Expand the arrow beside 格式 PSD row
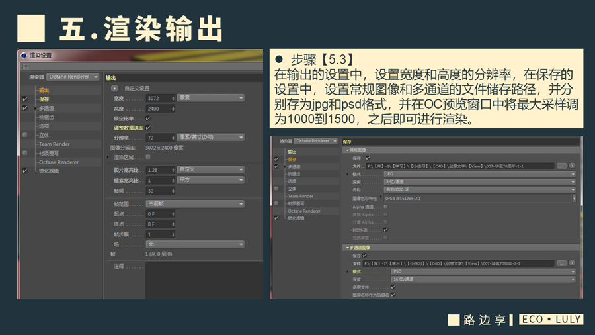This screenshot has height=335, width=595. pos(348,271)
